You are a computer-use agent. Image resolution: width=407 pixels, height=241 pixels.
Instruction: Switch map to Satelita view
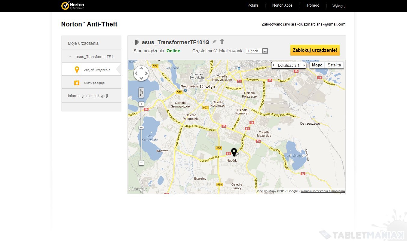pos(334,65)
